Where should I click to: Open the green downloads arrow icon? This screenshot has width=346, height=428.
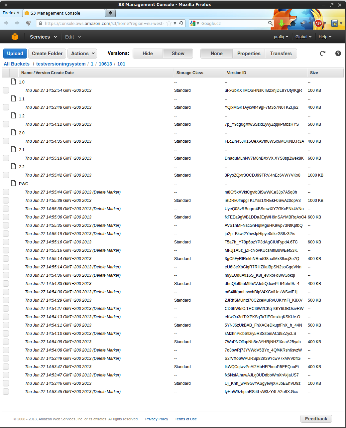282,23
